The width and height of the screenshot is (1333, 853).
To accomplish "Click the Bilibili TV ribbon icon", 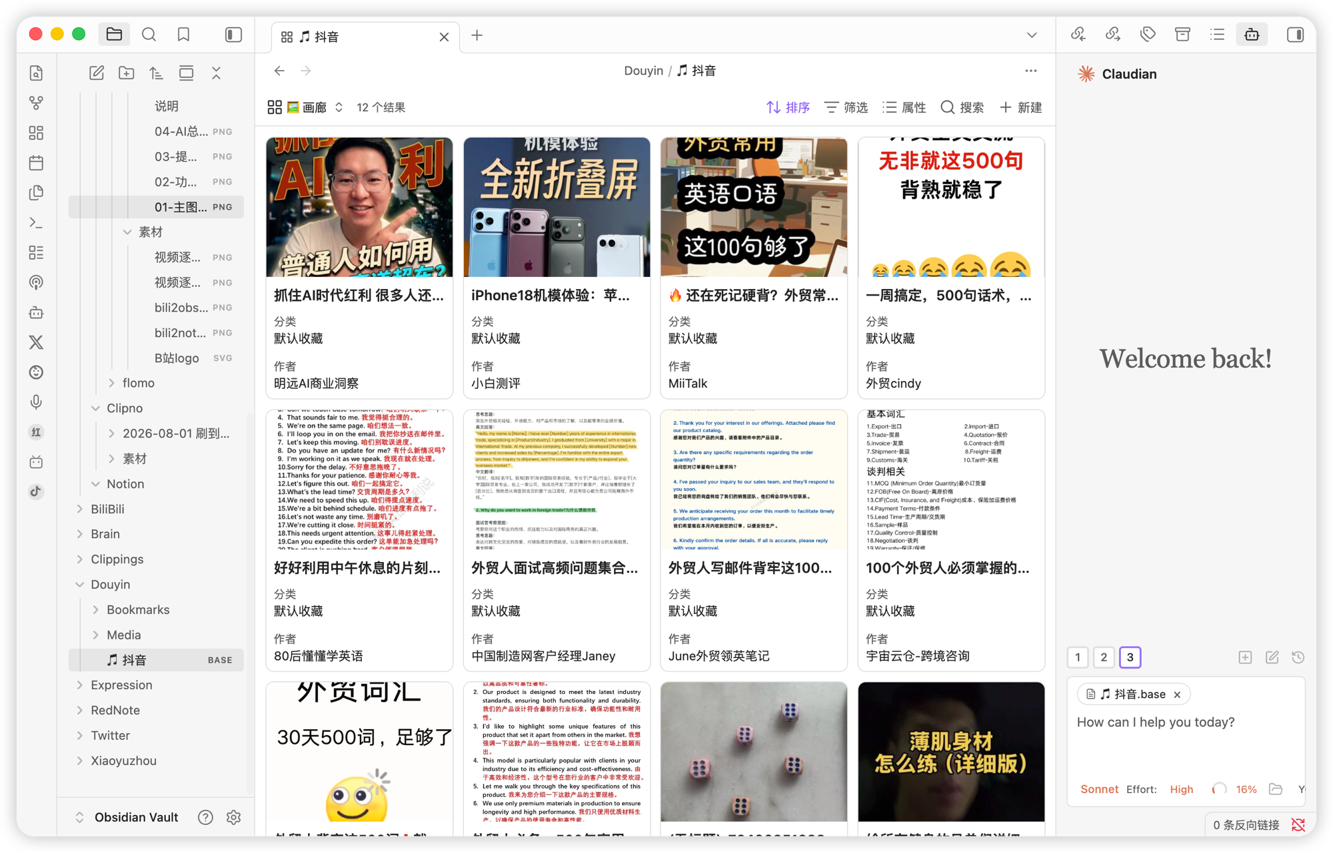I will 37,462.
